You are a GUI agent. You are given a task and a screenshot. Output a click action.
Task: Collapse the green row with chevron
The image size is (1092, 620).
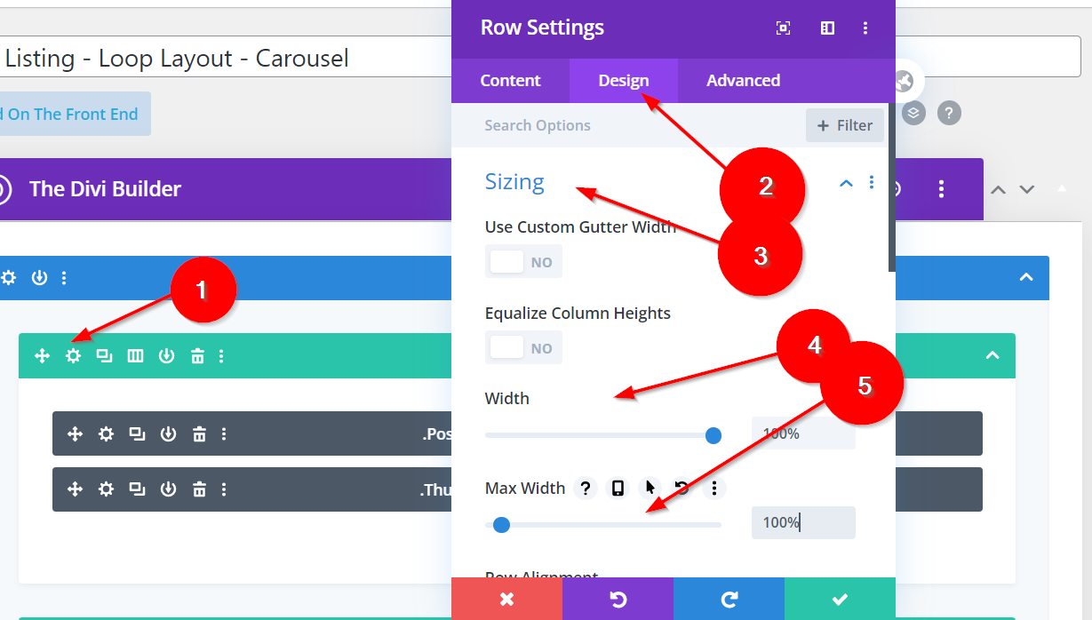coord(992,355)
